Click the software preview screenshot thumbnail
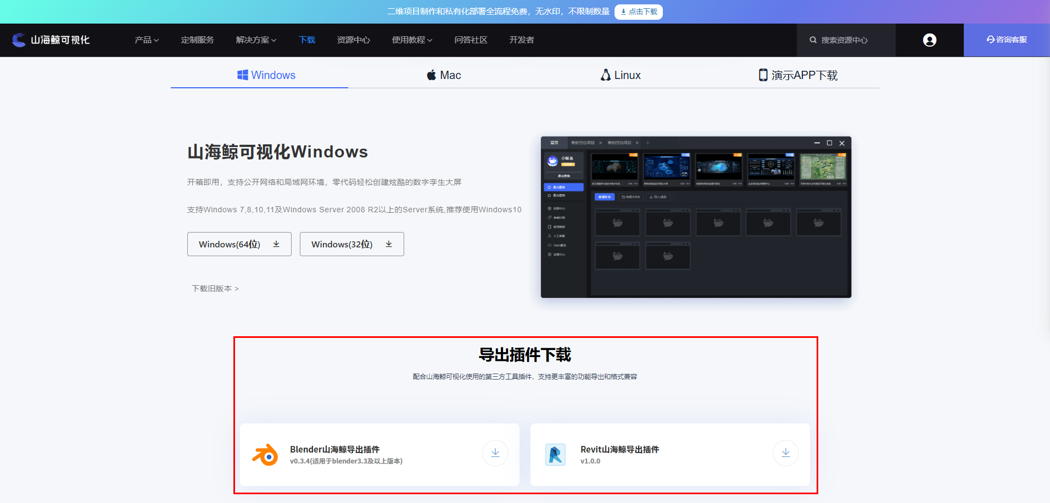This screenshot has width=1050, height=503. (x=696, y=217)
